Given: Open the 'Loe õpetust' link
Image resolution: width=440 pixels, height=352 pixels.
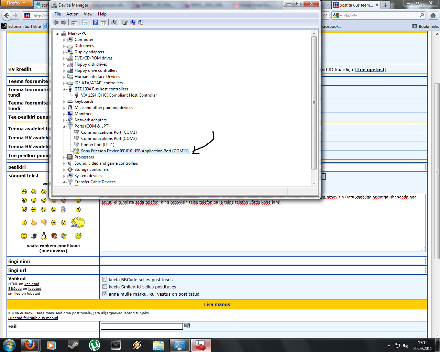Looking at the screenshot, I should click(x=371, y=69).
